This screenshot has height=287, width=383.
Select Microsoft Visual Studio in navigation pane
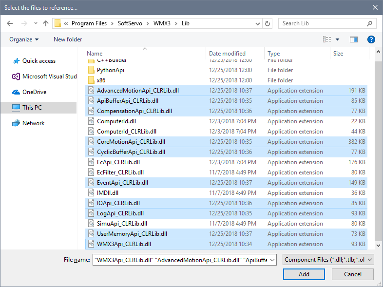point(38,77)
